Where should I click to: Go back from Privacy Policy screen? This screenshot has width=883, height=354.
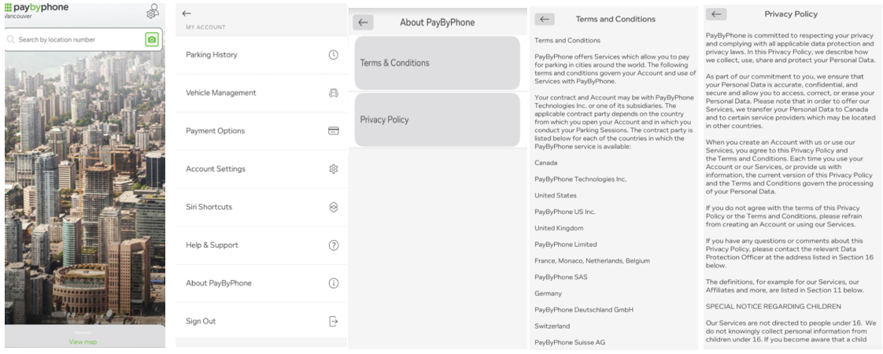[x=716, y=14]
